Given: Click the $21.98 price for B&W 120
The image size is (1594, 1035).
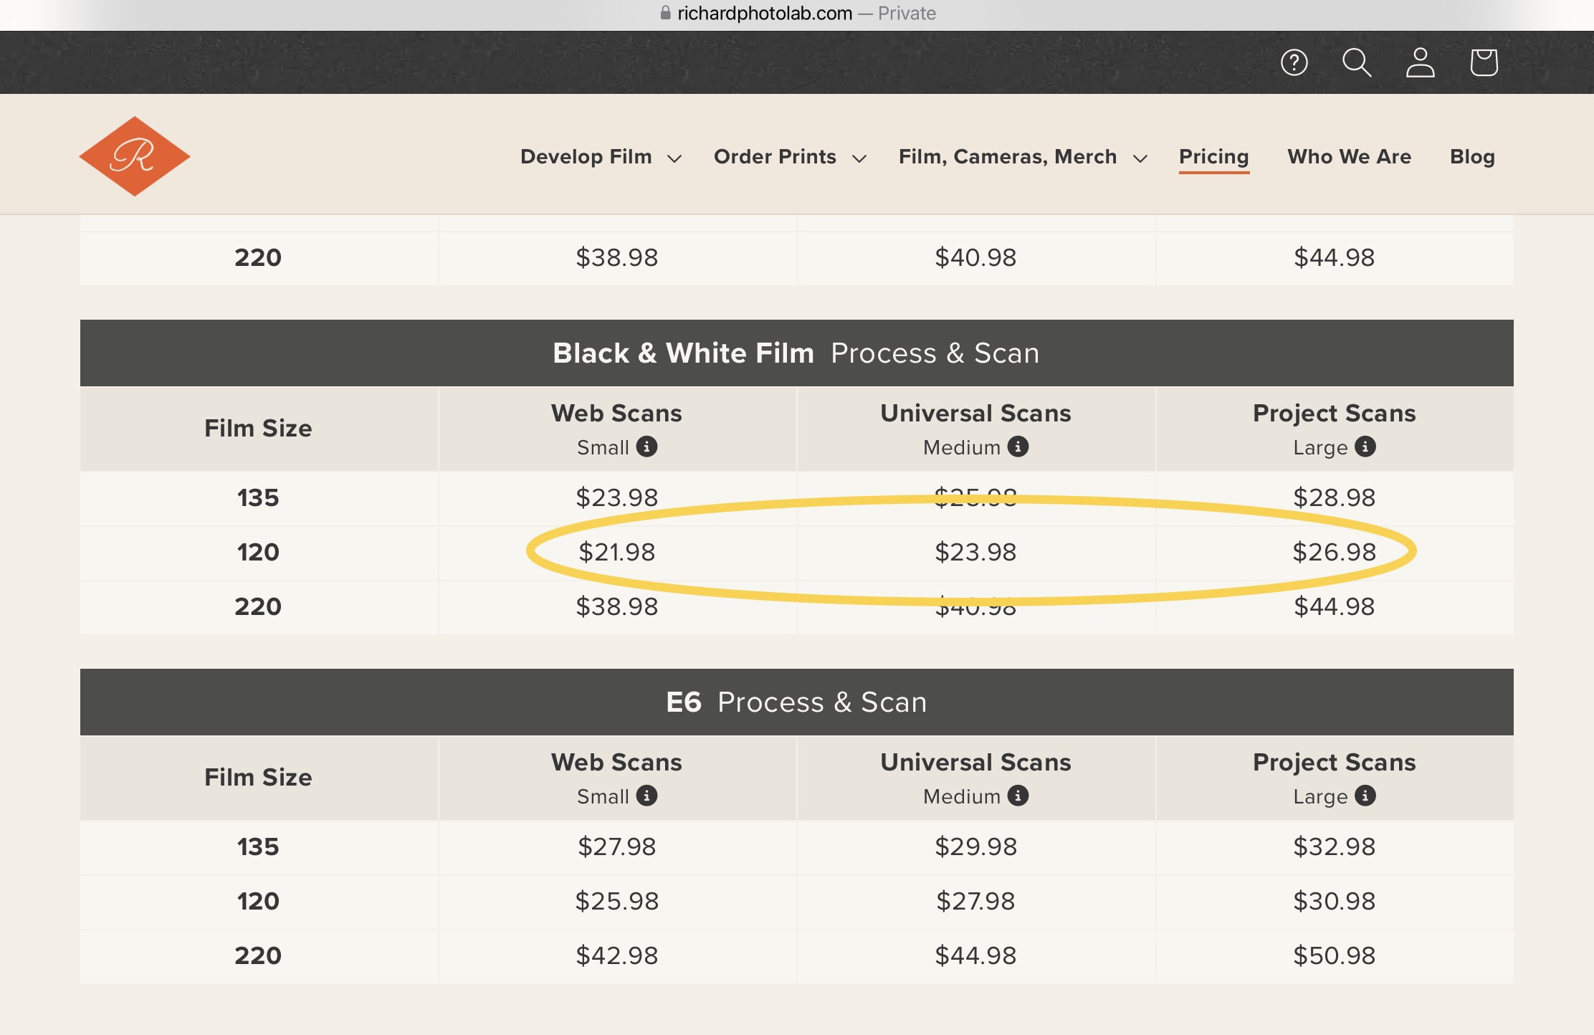Looking at the screenshot, I should (x=616, y=552).
